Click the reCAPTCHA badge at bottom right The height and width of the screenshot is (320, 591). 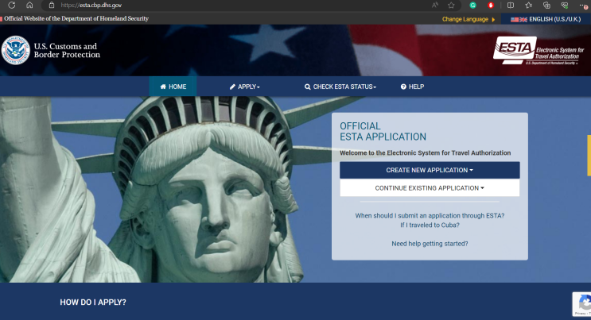point(582,304)
